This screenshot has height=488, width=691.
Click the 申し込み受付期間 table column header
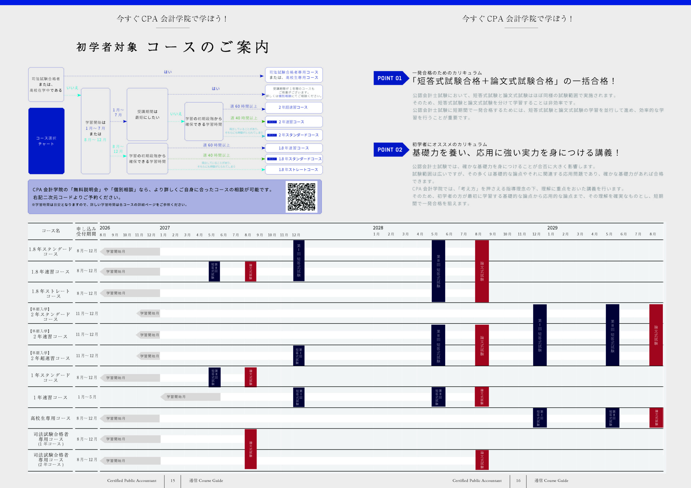(86, 231)
